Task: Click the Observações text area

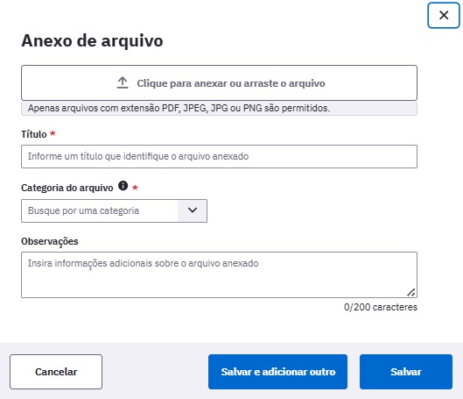Action: pos(219,274)
